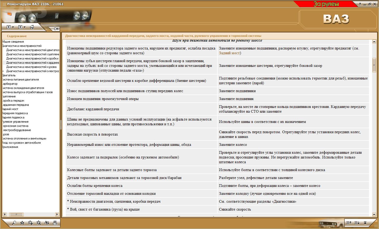The height and width of the screenshot is (229, 379).
Task: Expand Диагностика неисправностей электрооборудования tree arrow
Action: click(3, 71)
